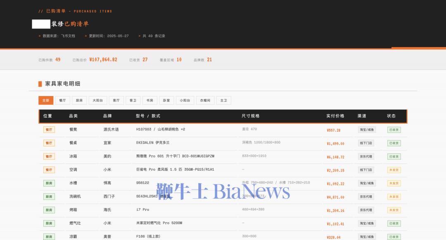Click the 餐桌 category cell

tap(74, 143)
